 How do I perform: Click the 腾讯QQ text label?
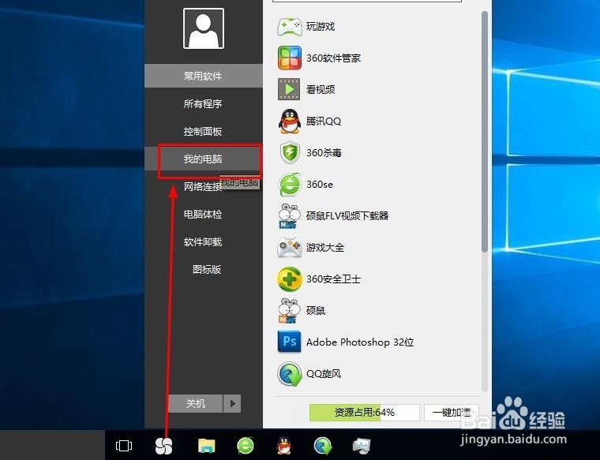click(x=324, y=122)
